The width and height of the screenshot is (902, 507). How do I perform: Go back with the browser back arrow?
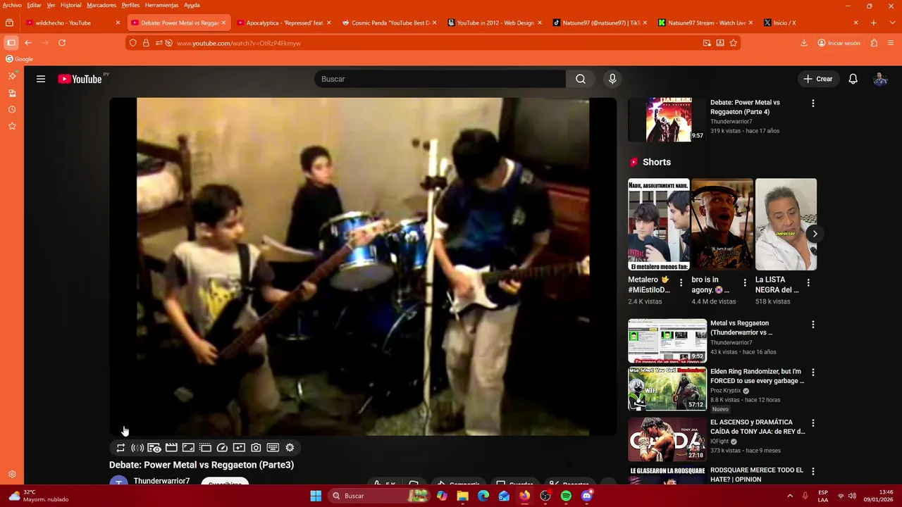click(28, 43)
